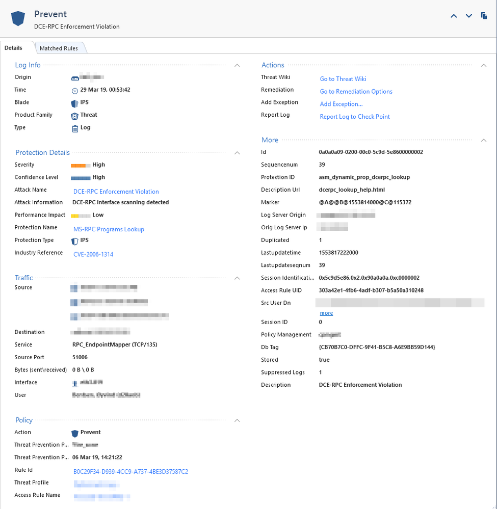Click the Origin gateway icon
This screenshot has height=509, width=497.
point(75,78)
